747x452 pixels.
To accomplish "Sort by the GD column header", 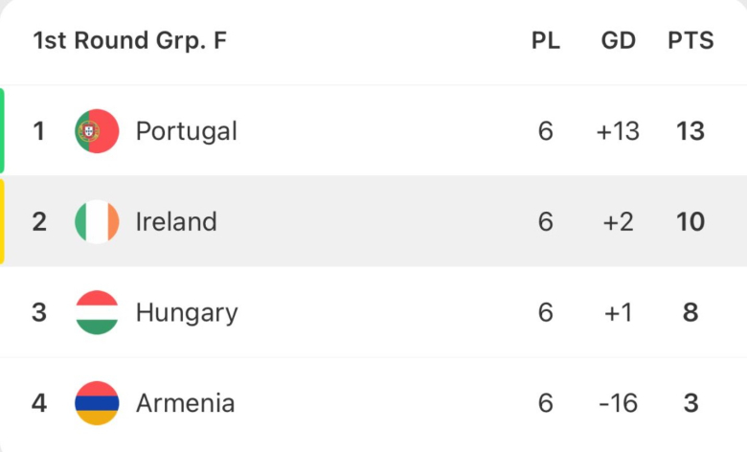I will [x=618, y=41].
